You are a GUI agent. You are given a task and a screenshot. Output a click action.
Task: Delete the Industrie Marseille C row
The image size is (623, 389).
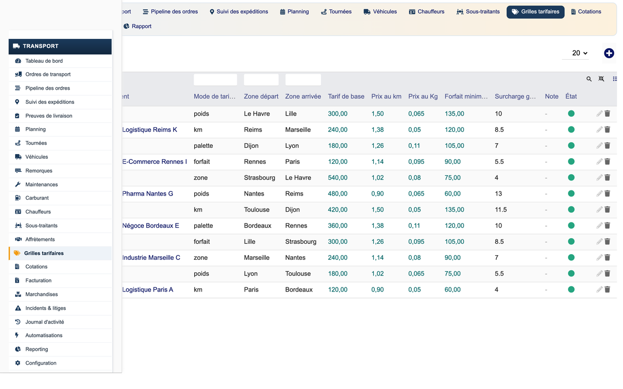607,258
